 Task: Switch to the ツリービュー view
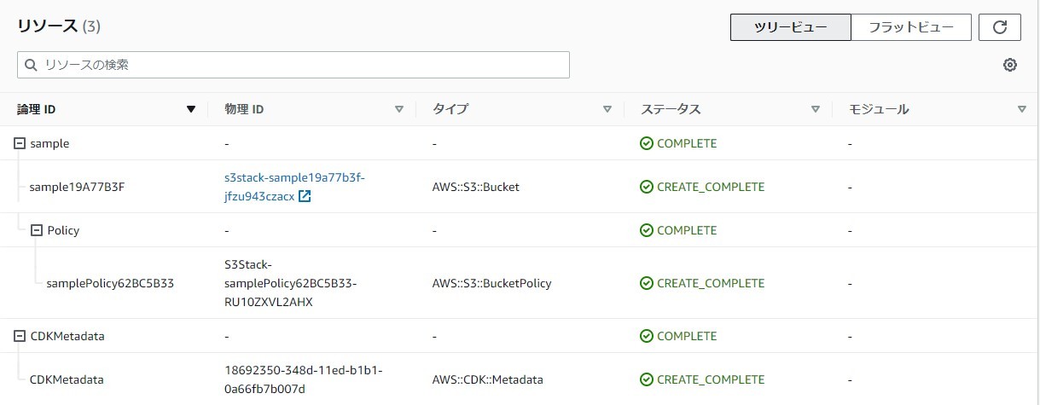(791, 27)
